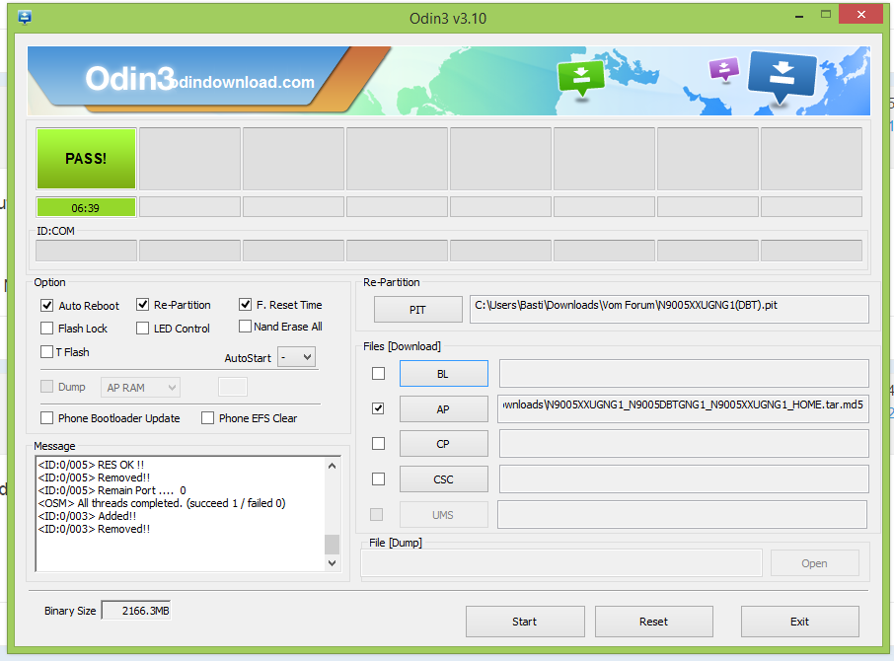Click the '<ID:0/003> Added!!' log line

87,516
